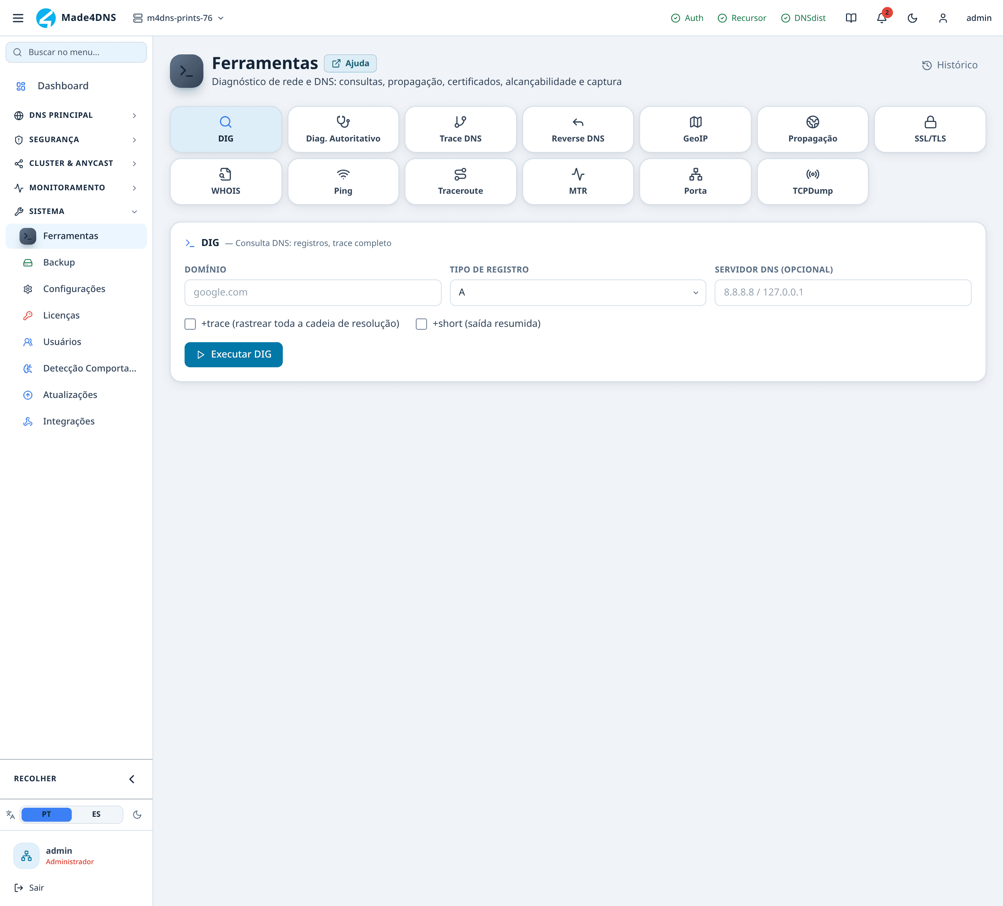Select Traceroute tool
The image size is (1003, 906).
click(x=461, y=181)
